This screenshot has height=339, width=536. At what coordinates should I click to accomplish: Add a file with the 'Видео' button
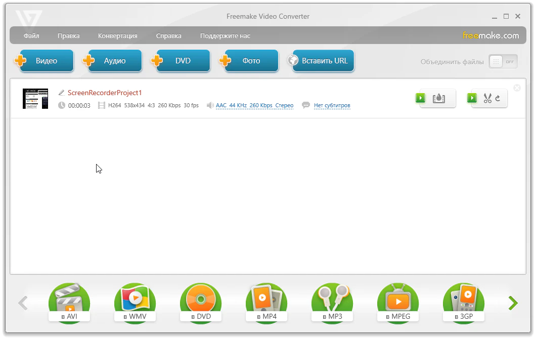coord(46,61)
